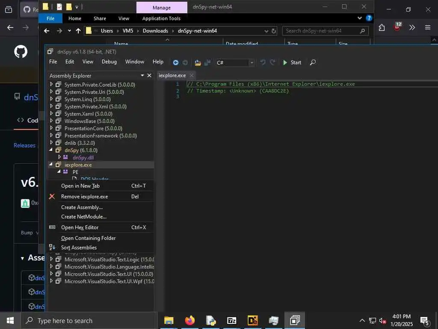Choose Create NetModule... option
This screenshot has width=438, height=329.
[101, 216]
